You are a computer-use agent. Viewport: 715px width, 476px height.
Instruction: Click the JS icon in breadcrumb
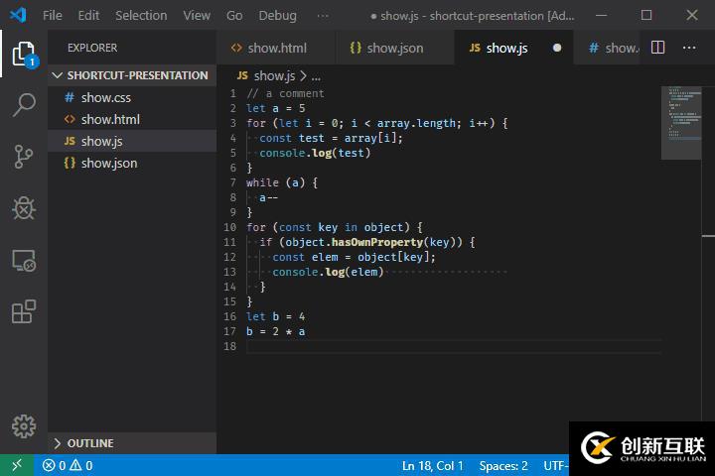point(242,75)
